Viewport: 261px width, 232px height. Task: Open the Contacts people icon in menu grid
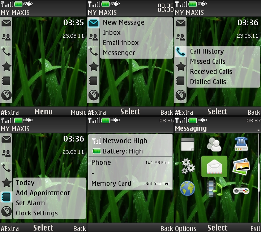(x=214, y=144)
